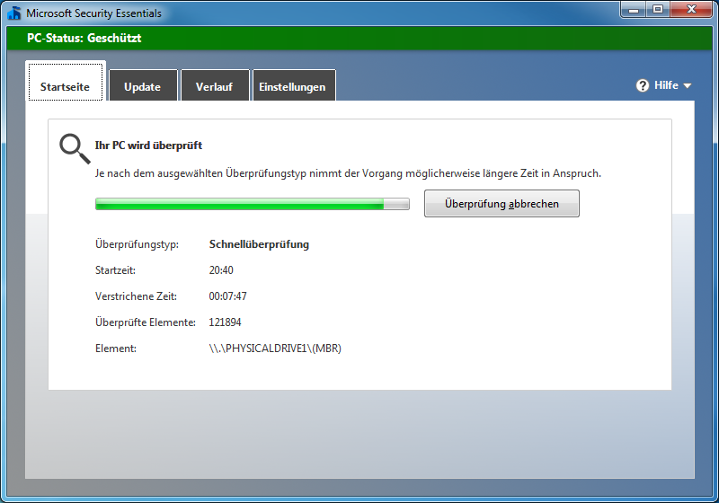Click the PC-Status: Geschützt banner text
The width and height of the screenshot is (719, 503).
tap(84, 38)
